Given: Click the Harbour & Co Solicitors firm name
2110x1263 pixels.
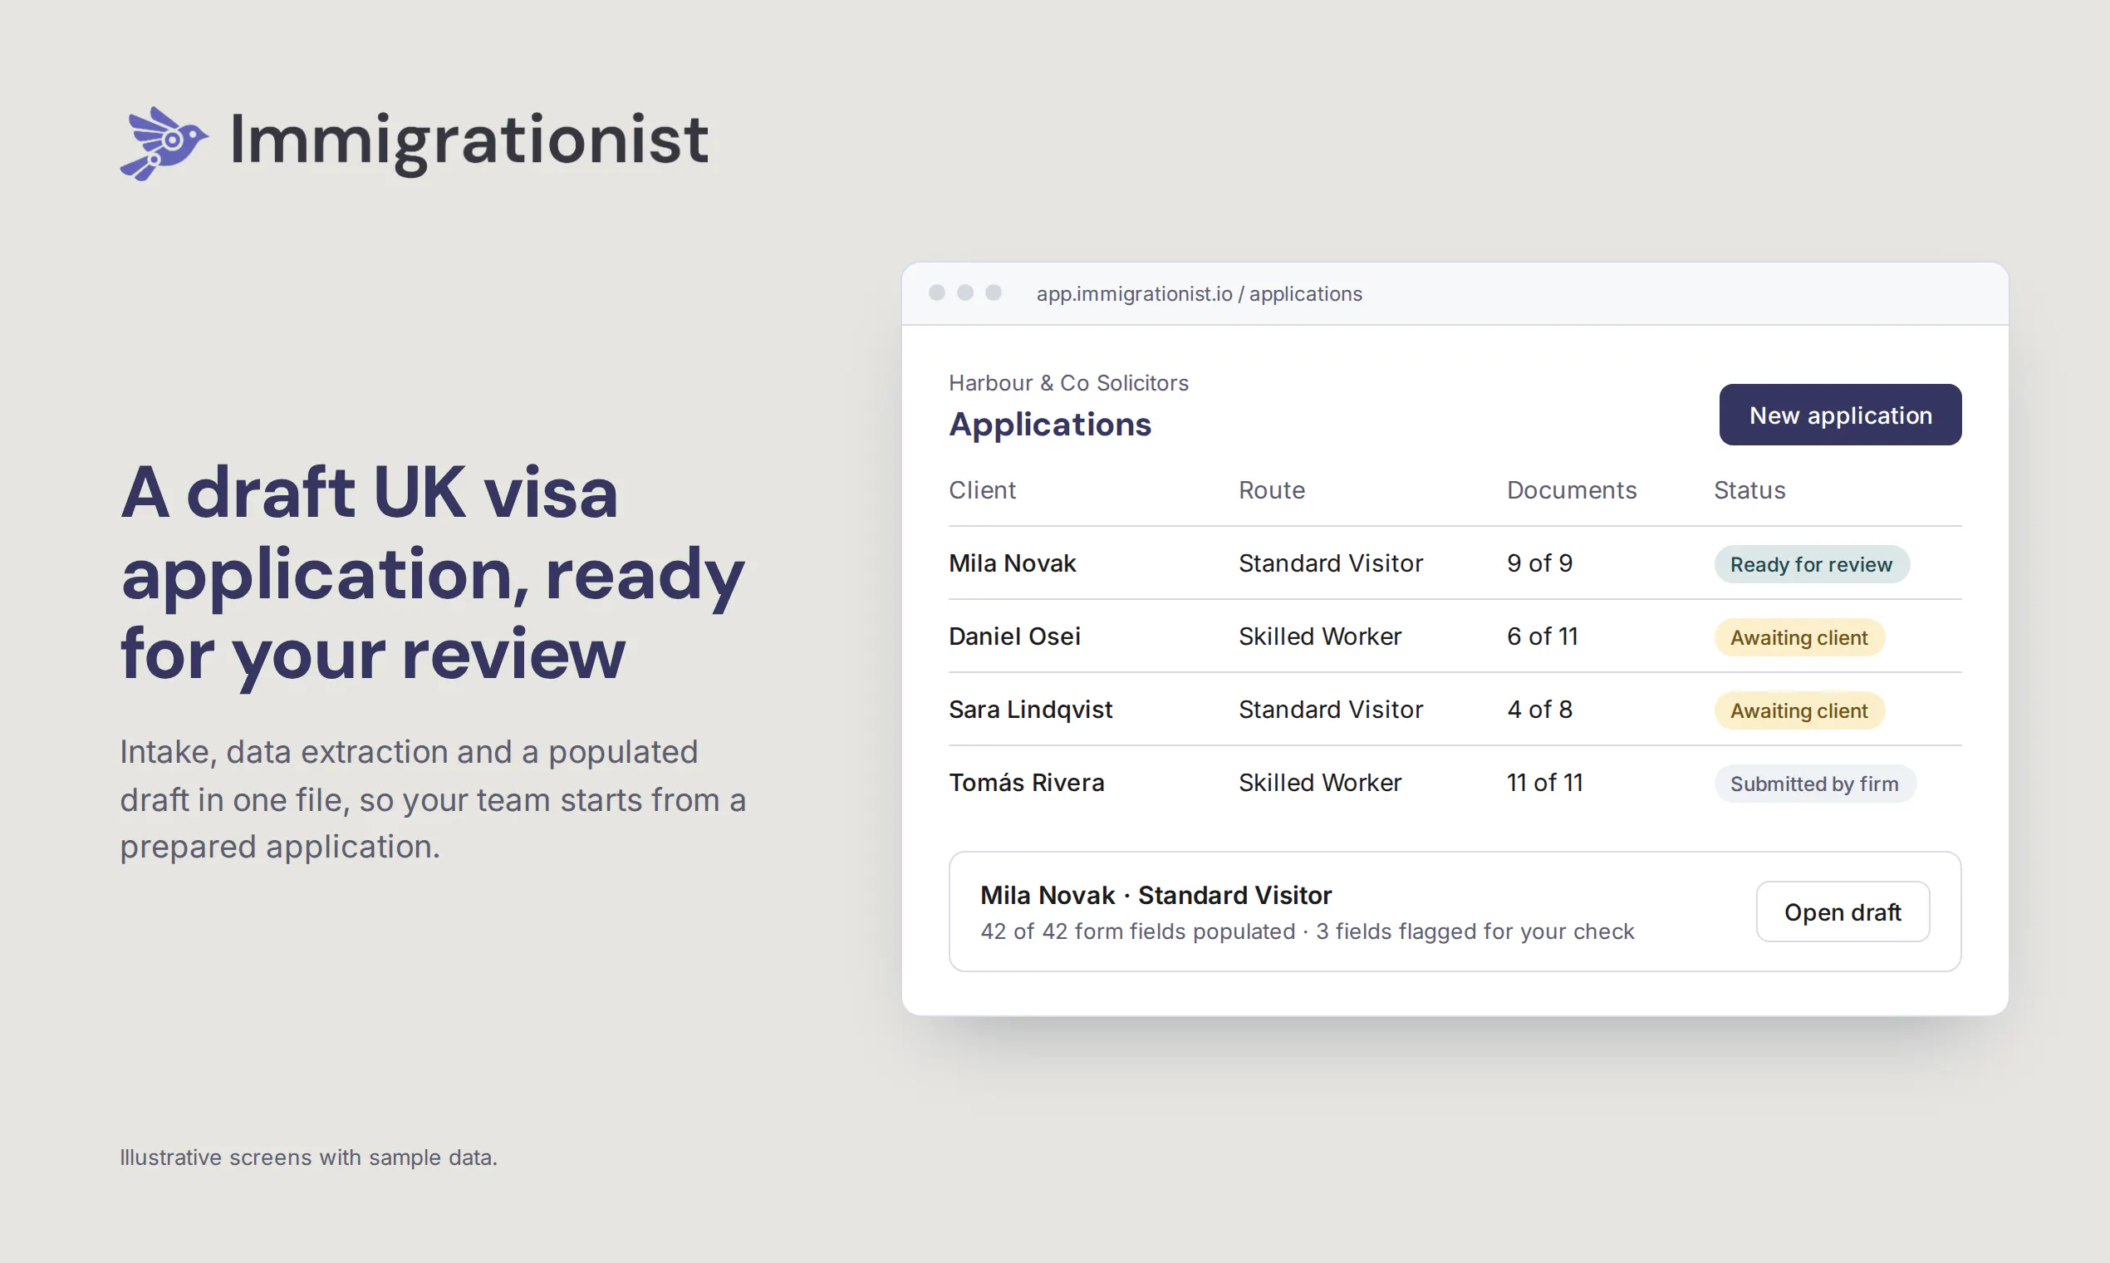Looking at the screenshot, I should (x=1067, y=382).
